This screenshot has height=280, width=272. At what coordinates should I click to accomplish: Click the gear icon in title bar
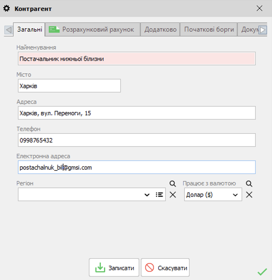7,9
